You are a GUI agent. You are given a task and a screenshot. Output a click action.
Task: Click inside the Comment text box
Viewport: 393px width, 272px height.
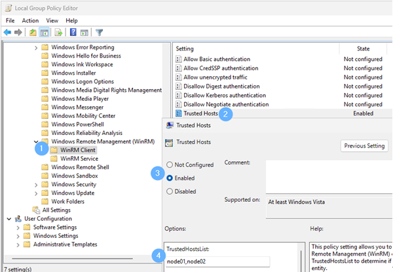click(329, 176)
